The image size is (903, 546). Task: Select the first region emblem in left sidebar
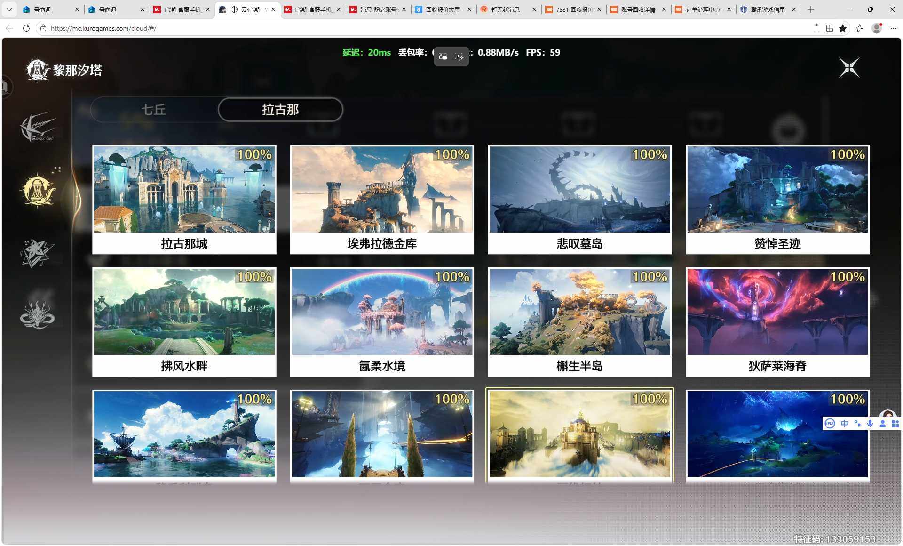click(38, 127)
